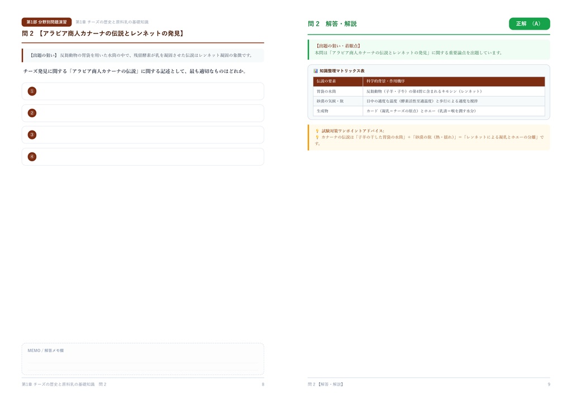Image resolution: width=572 pixels, height=404 pixels.
Task: Select answer option ② circle
Action: coord(32,113)
